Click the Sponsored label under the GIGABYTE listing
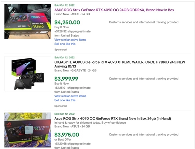The image size is (195, 149). (60, 106)
